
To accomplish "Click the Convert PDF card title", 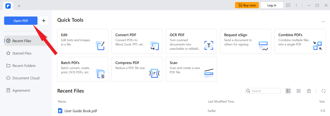I will coord(125,35).
